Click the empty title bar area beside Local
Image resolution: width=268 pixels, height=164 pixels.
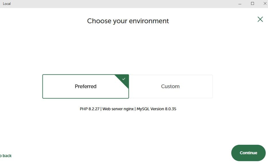115,4
